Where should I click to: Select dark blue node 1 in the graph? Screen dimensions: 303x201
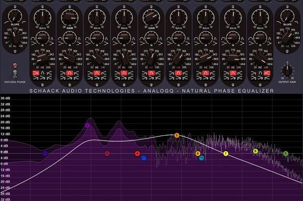45,153
